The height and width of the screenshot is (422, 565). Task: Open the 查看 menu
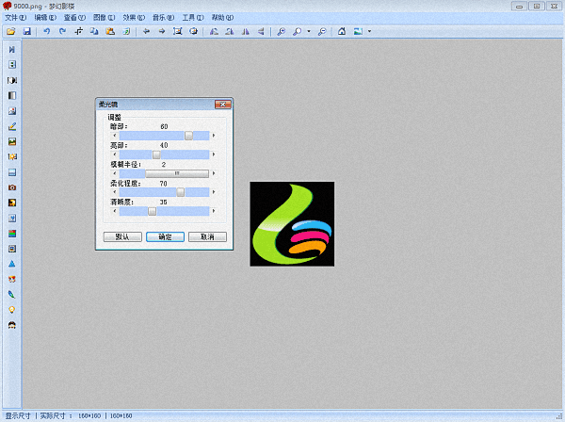(74, 17)
